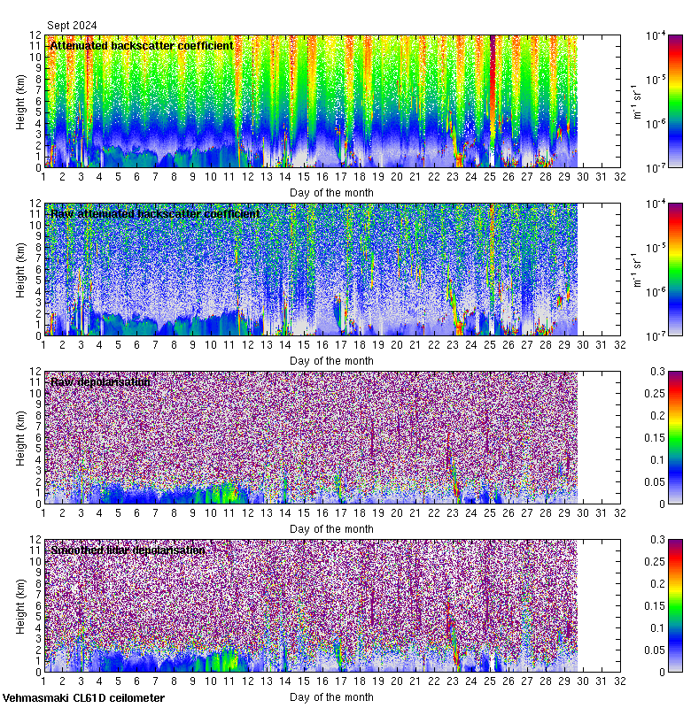Click the "Vehmasmaki CL61D ceilometer" caption
691x708 pixels.
82,698
